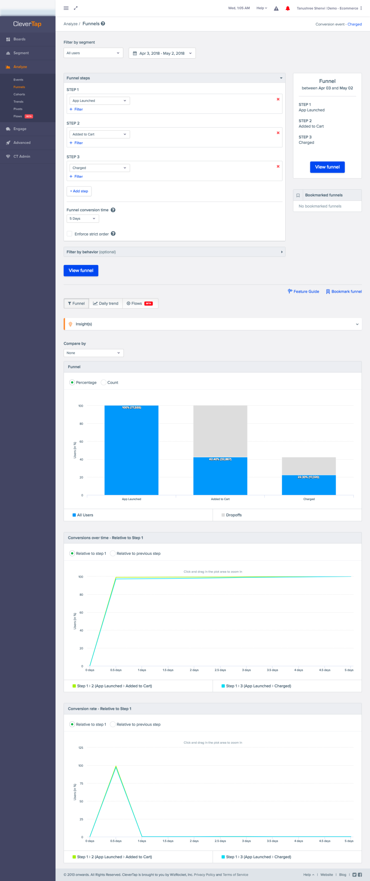
Task: Collapse the Funnel steps panel
Action: click(x=281, y=78)
